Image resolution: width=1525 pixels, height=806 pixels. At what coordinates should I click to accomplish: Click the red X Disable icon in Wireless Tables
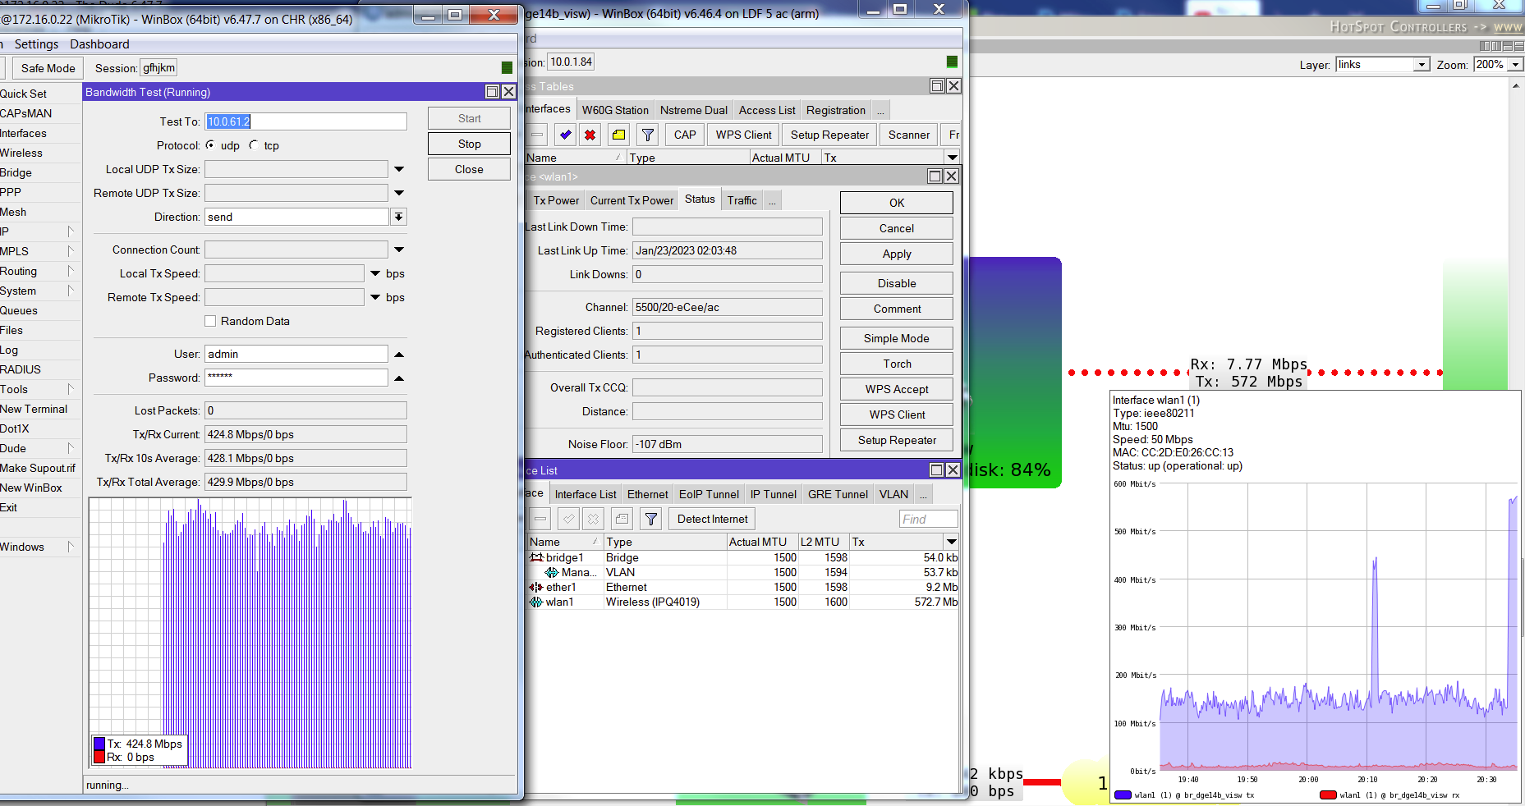(x=590, y=135)
